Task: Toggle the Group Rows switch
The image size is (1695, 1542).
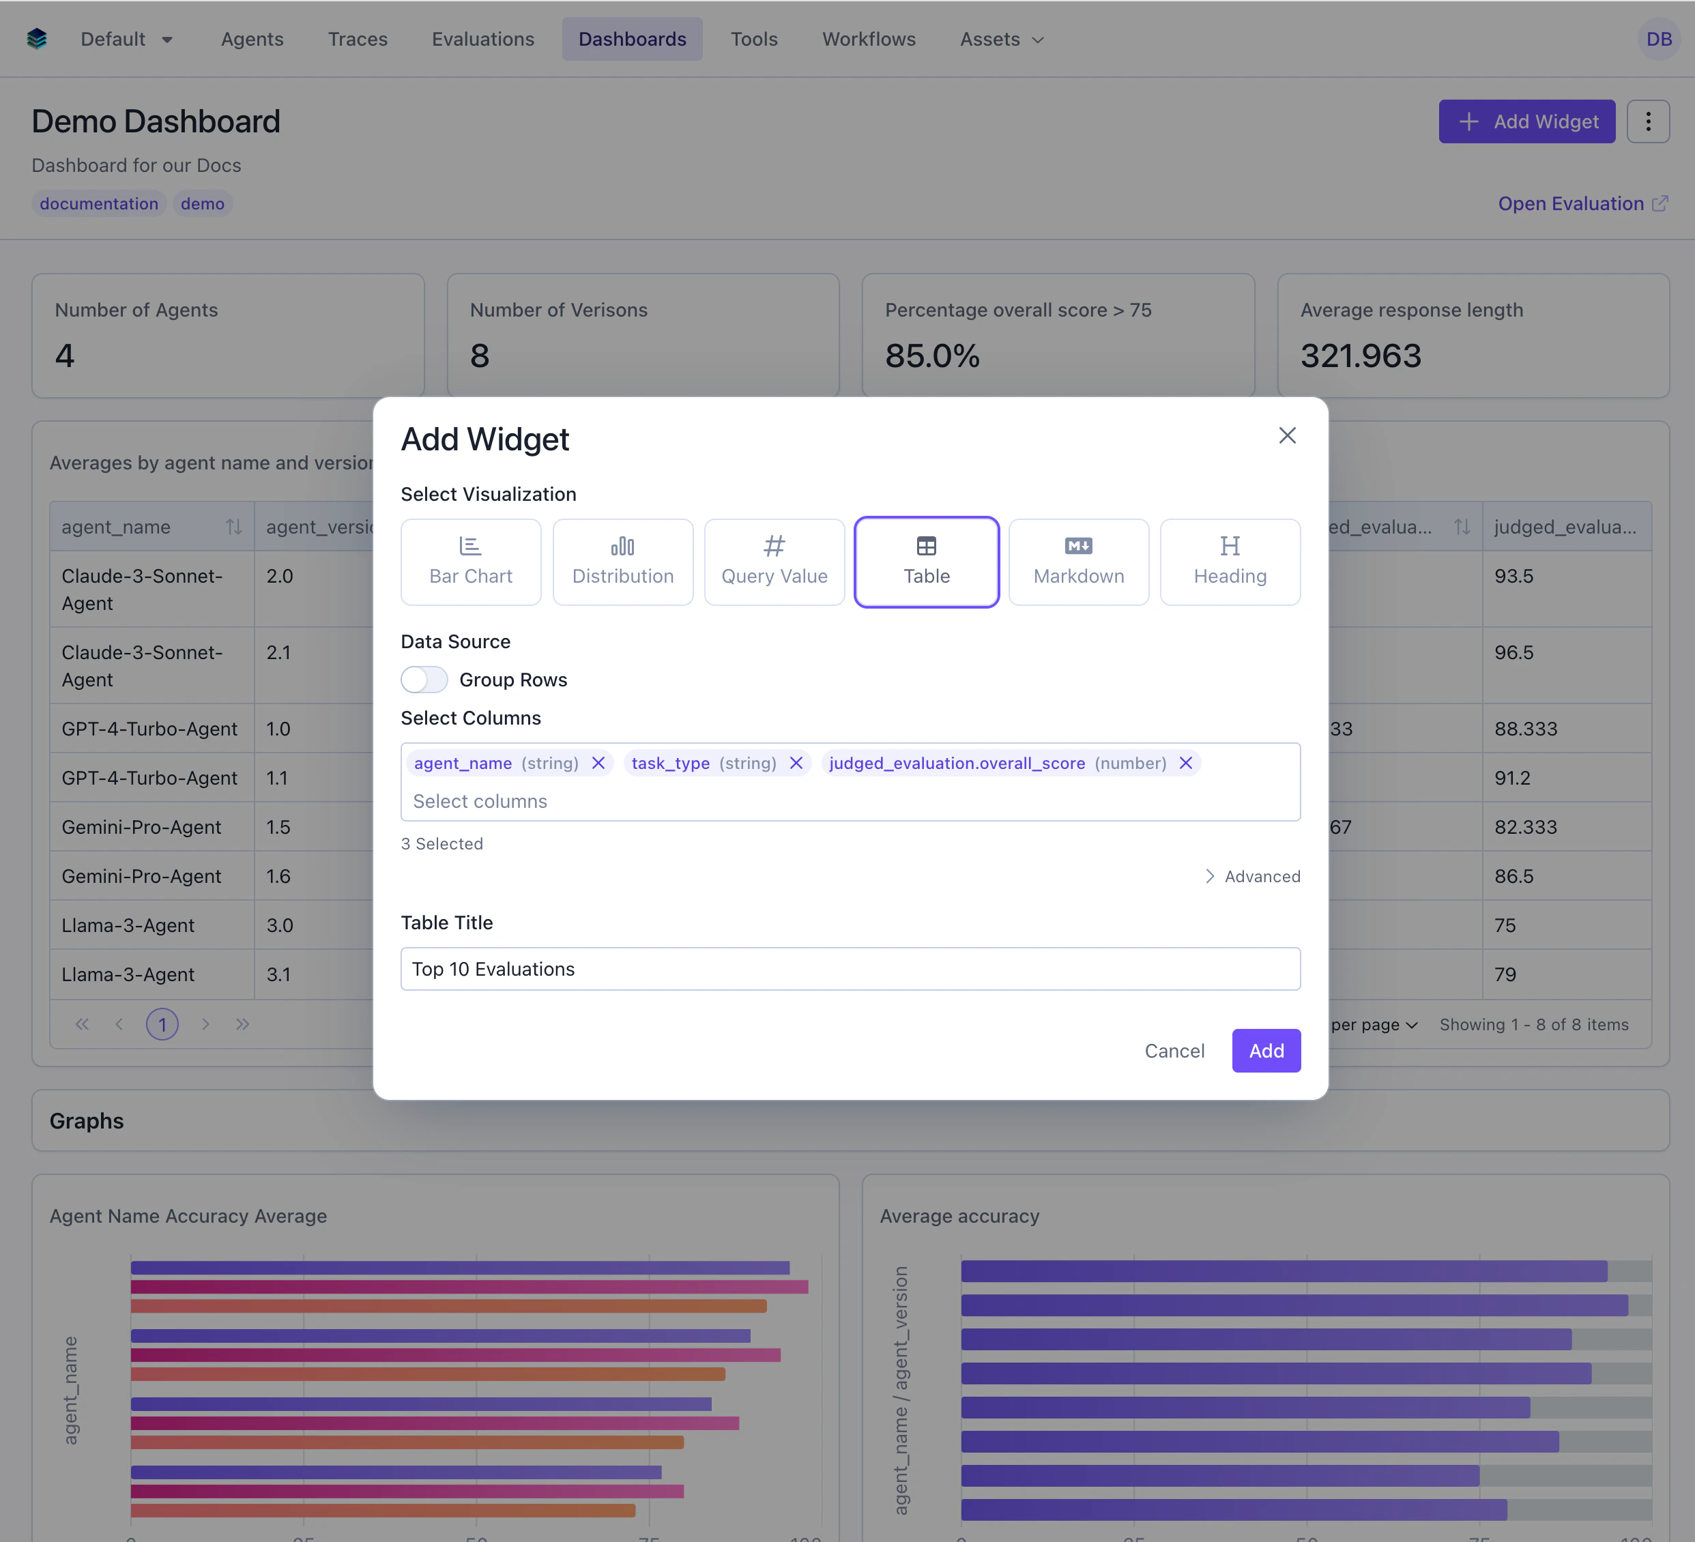Action: [x=424, y=680]
